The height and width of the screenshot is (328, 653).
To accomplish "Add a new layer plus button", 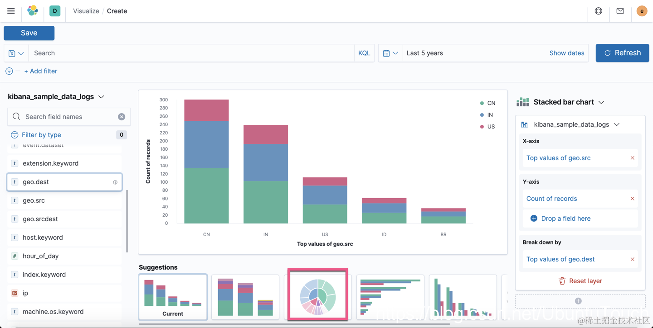I will 580,301.
